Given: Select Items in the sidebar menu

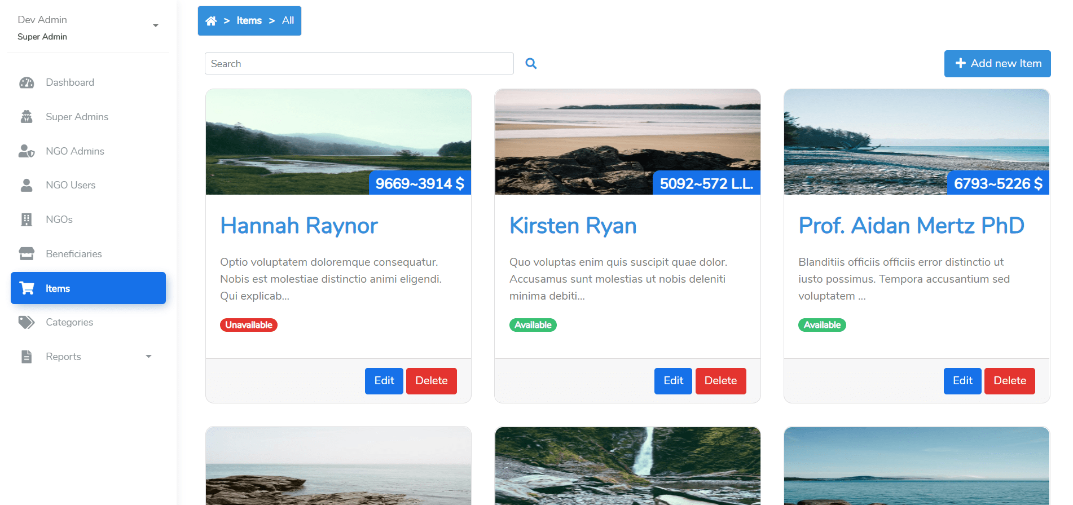Looking at the screenshot, I should click(88, 288).
